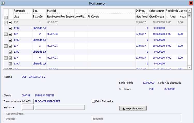The image size is (194, 123).
Task: Click the EMPRESA TESTES client name
Action: (44, 96)
